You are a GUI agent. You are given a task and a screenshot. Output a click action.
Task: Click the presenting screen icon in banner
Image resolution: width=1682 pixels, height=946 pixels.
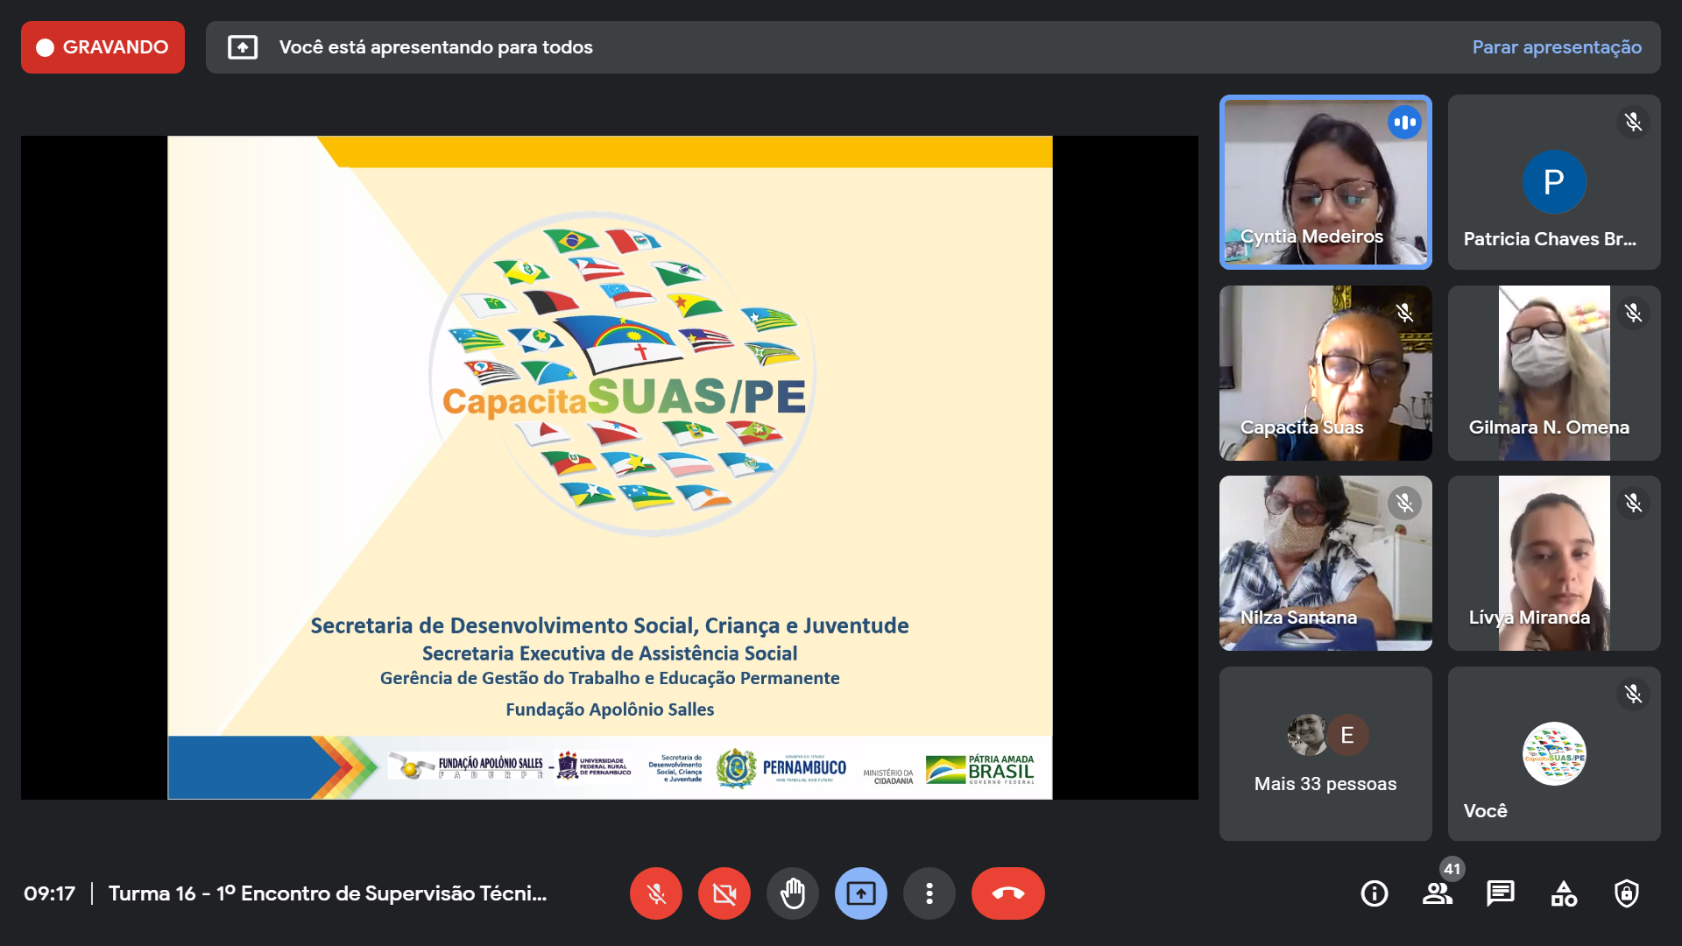coord(243,47)
